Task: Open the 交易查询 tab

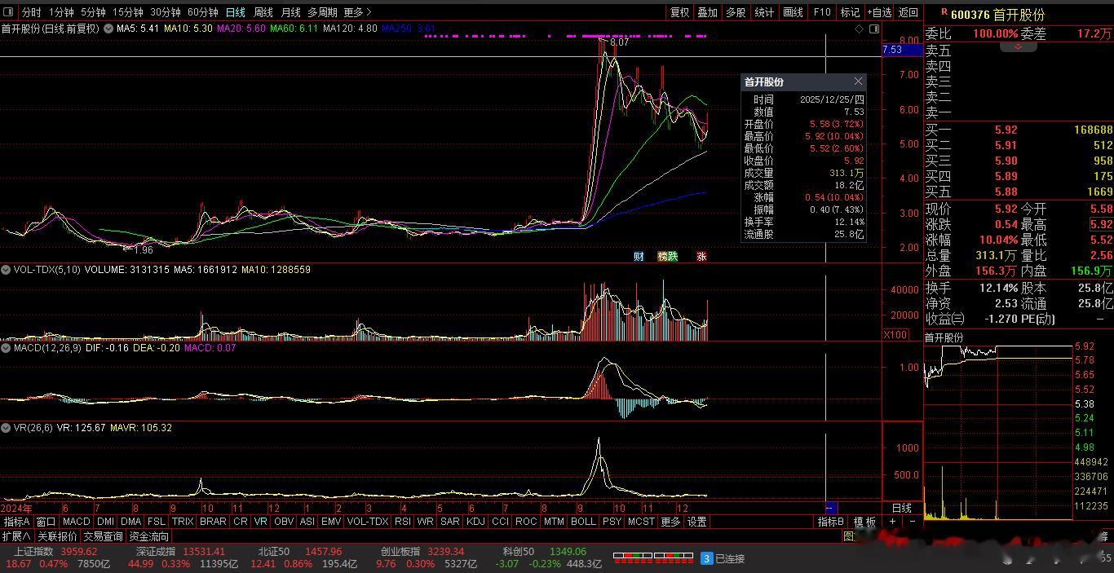Action: click(x=103, y=536)
